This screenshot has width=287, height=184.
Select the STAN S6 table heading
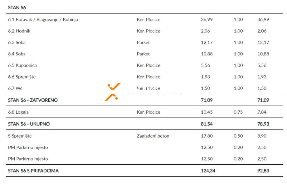pos(17,7)
